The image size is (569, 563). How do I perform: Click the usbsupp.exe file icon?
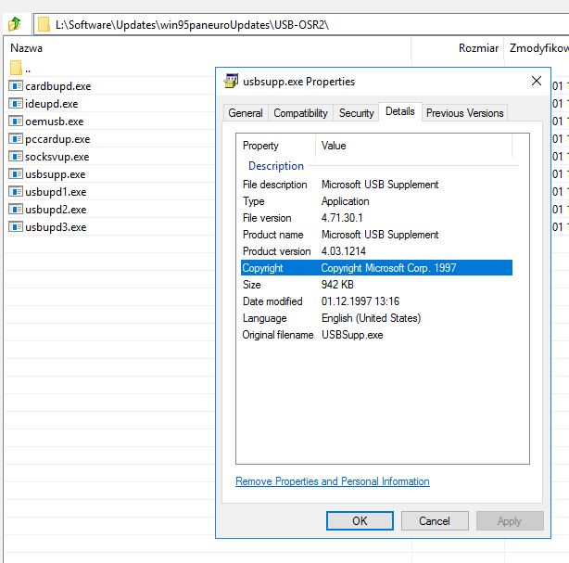coord(16,174)
